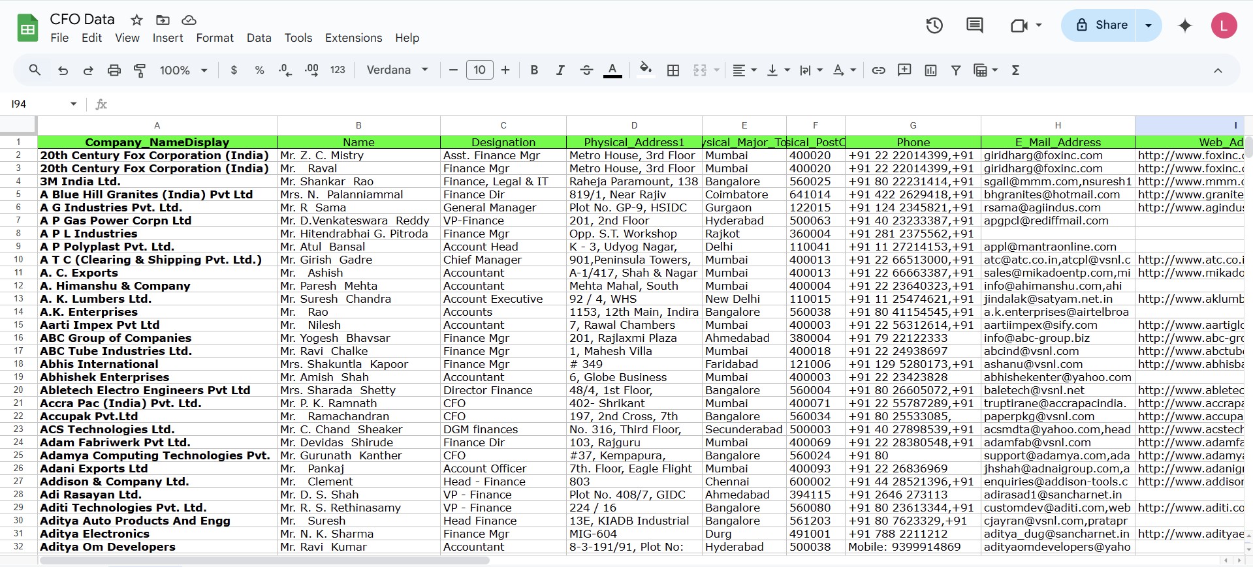
Task: Open the File menu
Action: (59, 38)
